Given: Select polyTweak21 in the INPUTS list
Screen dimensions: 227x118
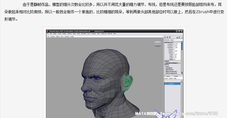Looking at the screenshot, I should pos(169,70).
